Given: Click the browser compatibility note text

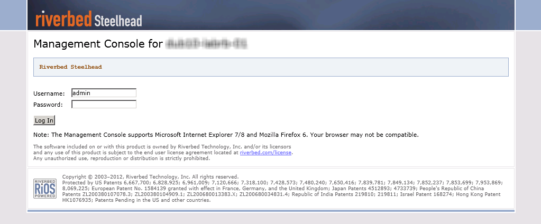Looking at the screenshot, I should coord(226,135).
